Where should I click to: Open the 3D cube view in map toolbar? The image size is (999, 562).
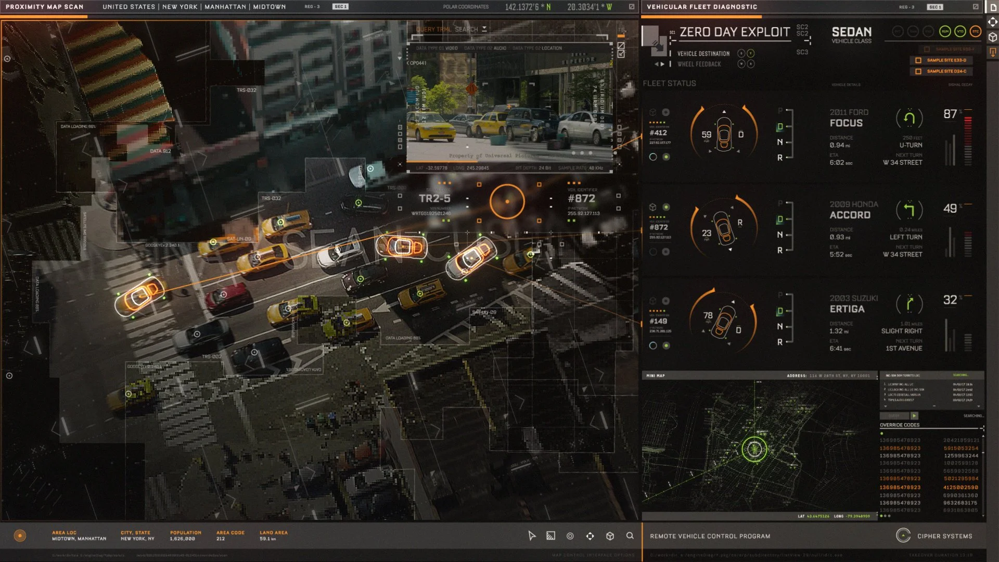coord(610,535)
